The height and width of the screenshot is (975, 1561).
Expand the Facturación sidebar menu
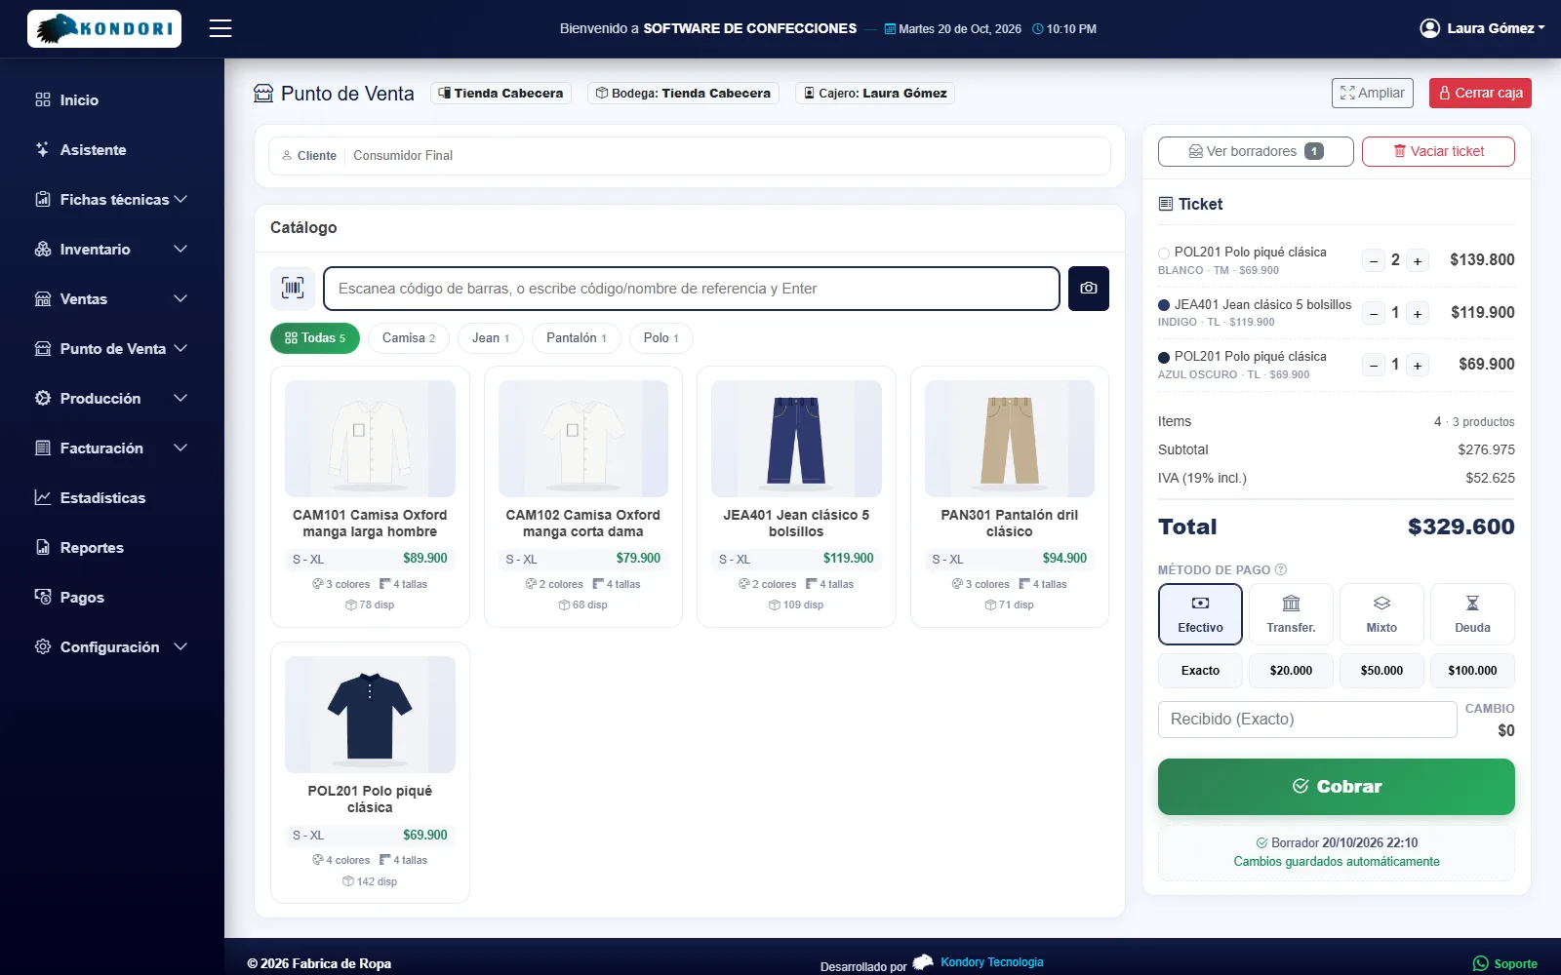[x=112, y=448]
